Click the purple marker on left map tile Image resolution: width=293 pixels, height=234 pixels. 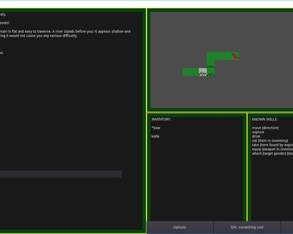coord(188,71)
